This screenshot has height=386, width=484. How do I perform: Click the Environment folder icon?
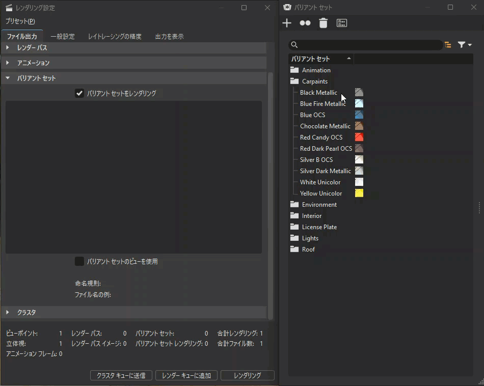294,204
